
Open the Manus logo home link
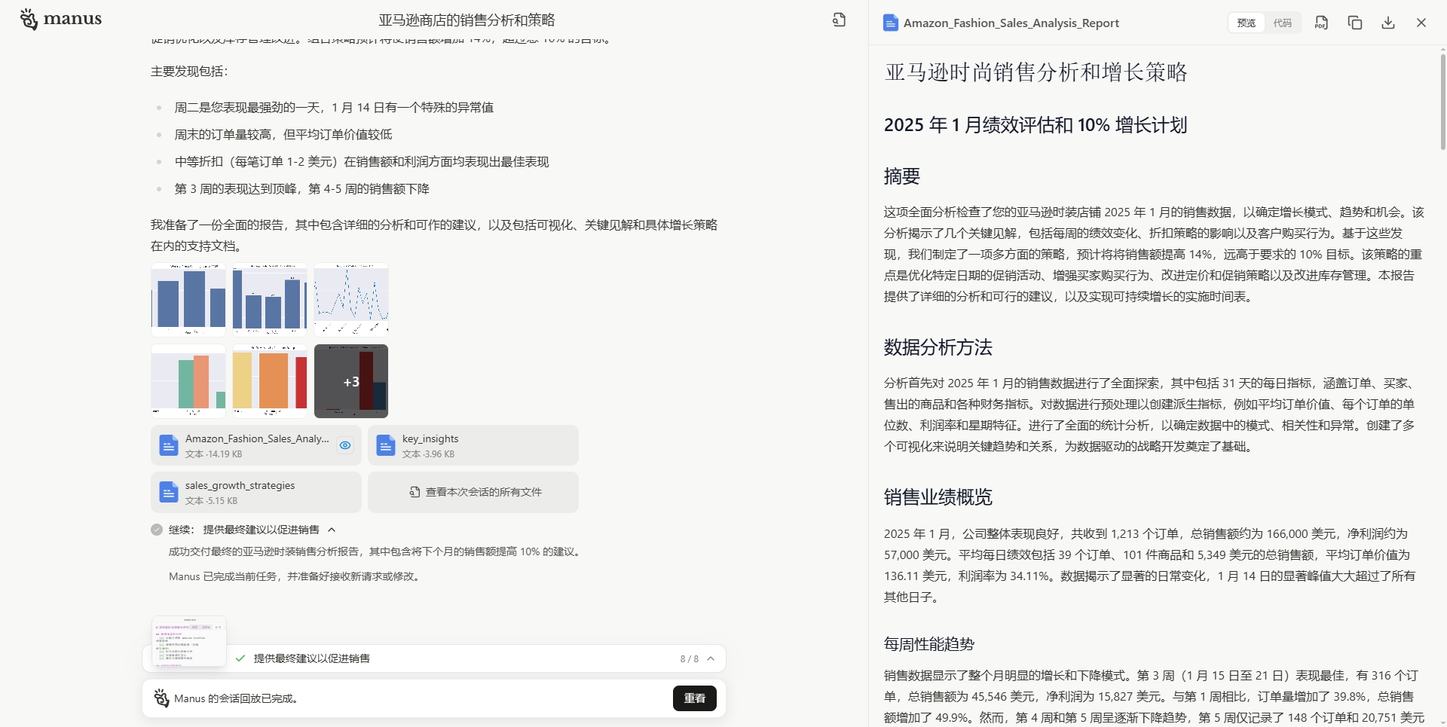click(x=61, y=19)
